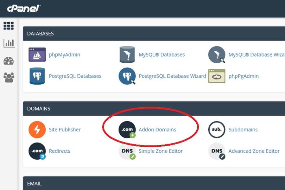This screenshot has width=285, height=190.
Task: Click the PostgreSQL Databases elephant icon
Action: pyautogui.click(x=37, y=76)
